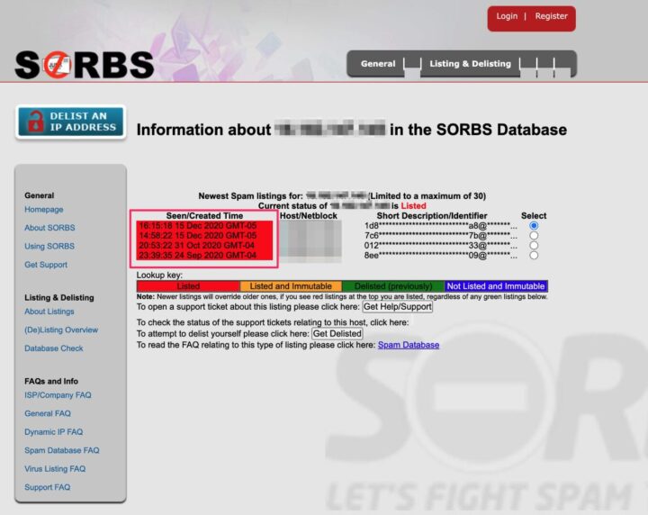648x515 pixels.
Task: Click the orange Listed and Immutable swatch
Action: 291,286
